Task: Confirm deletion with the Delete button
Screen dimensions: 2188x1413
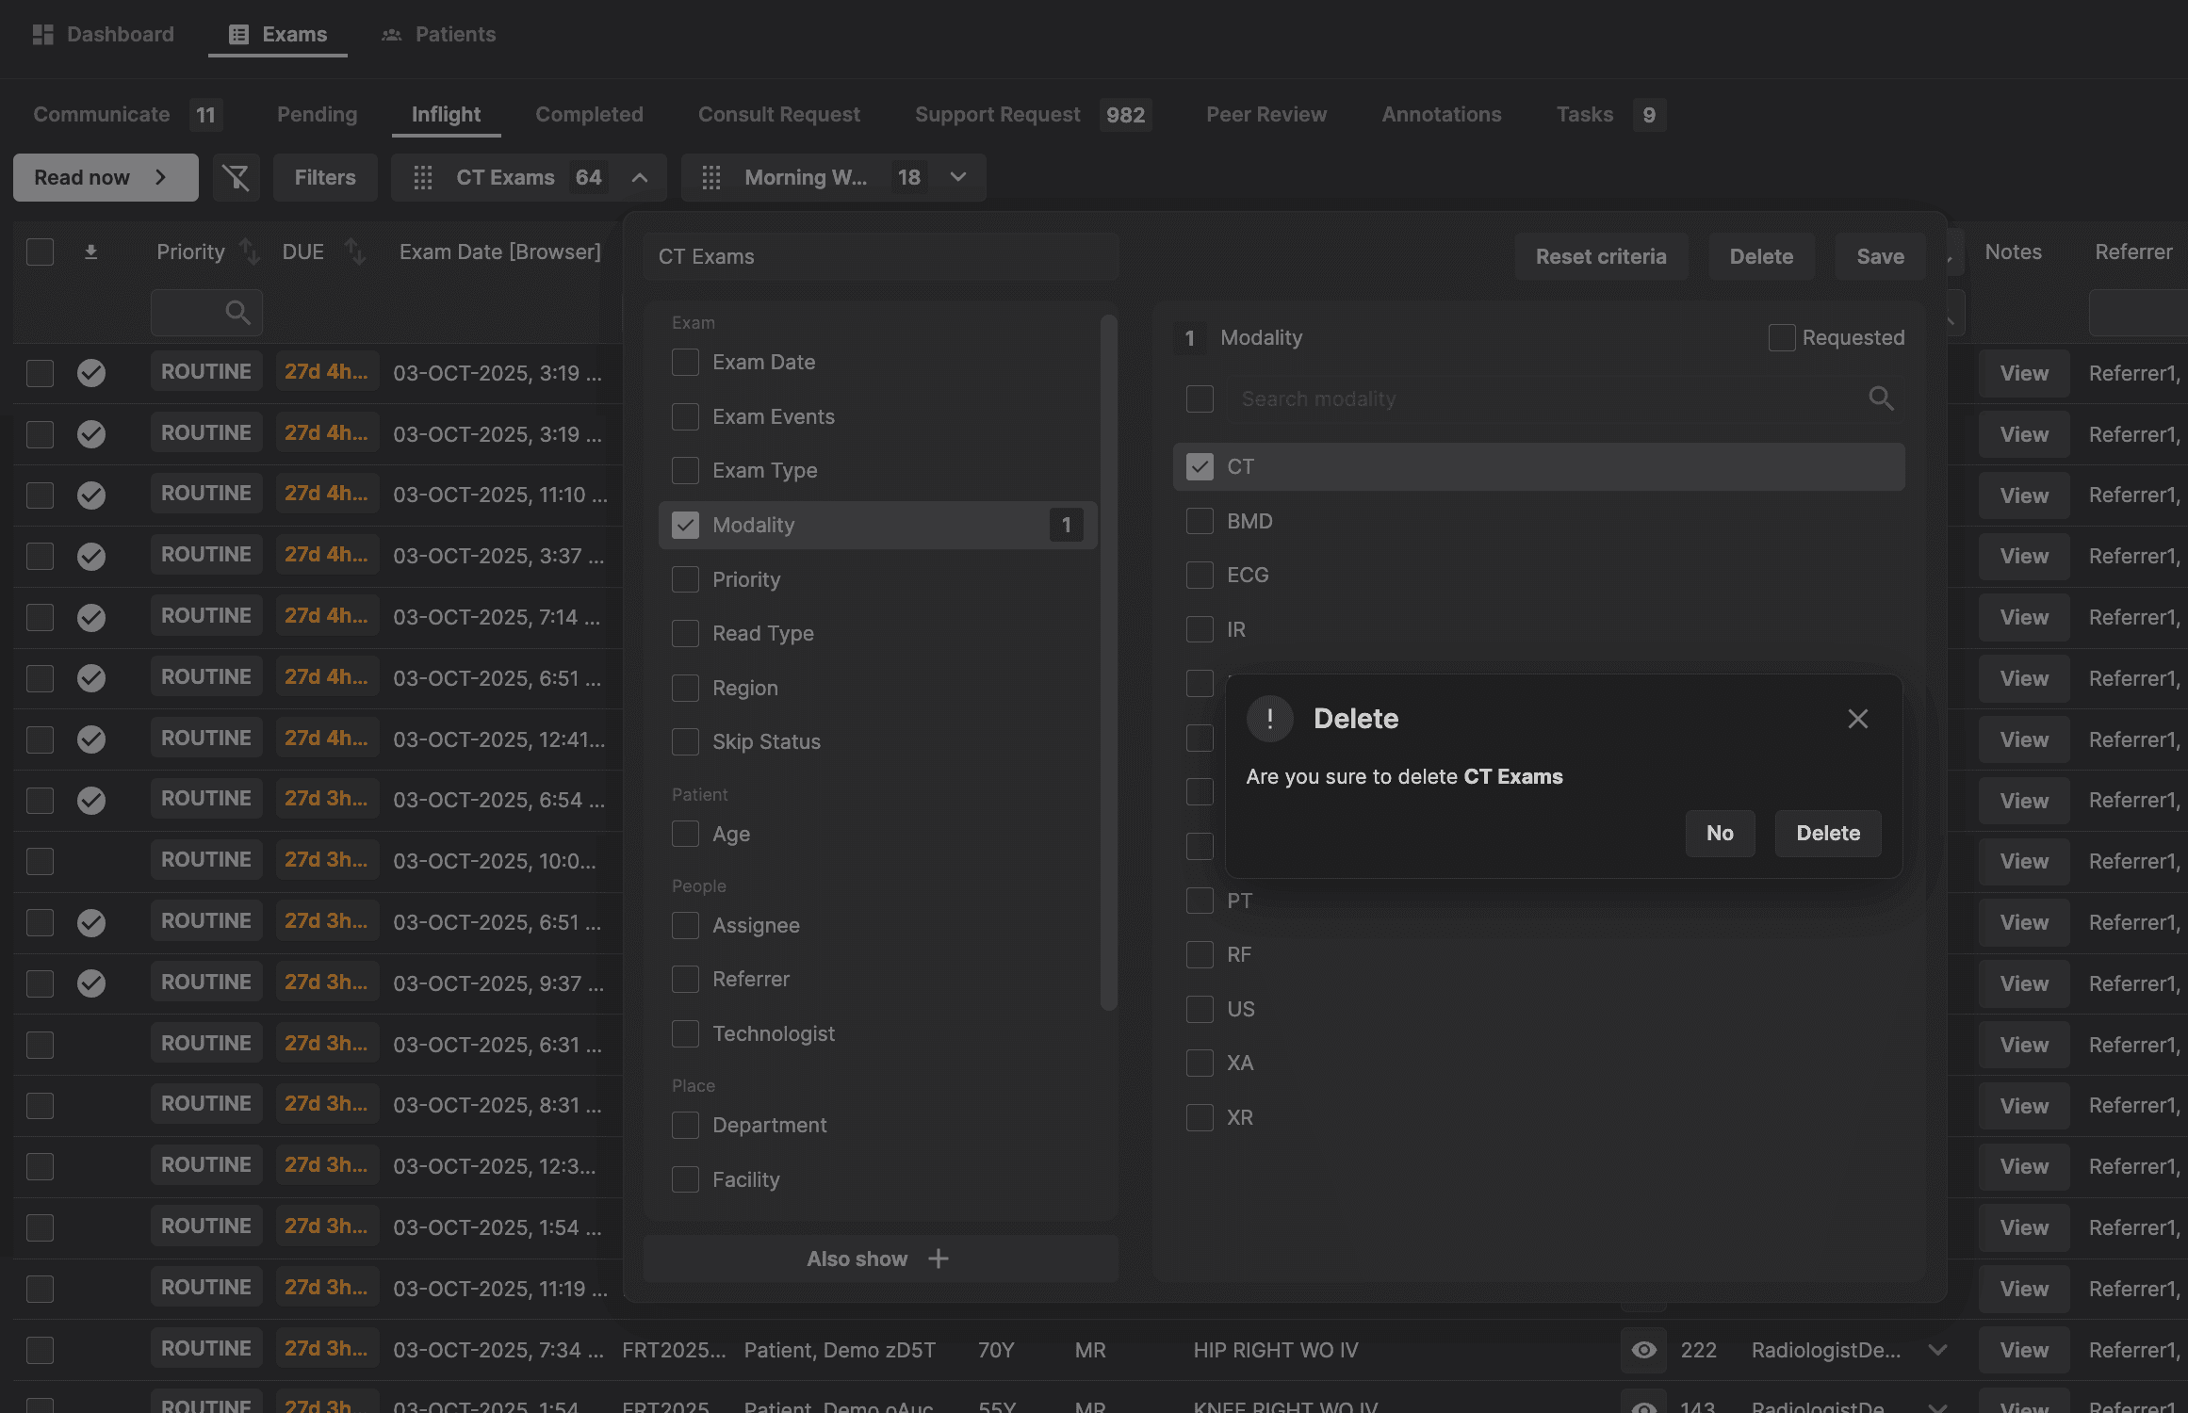Action: point(1827,833)
